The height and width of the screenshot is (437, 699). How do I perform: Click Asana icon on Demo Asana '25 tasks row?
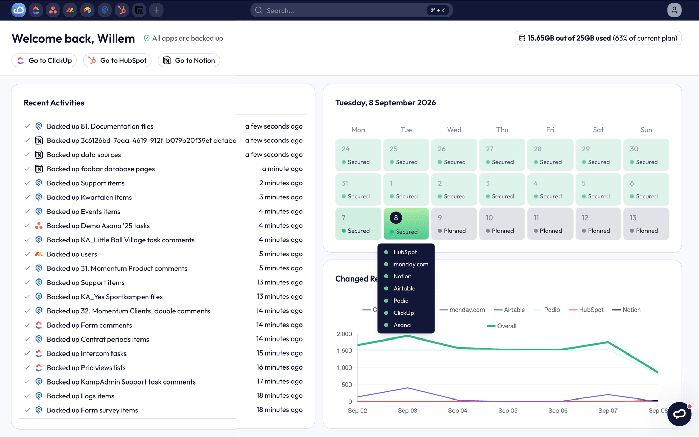[x=39, y=226]
